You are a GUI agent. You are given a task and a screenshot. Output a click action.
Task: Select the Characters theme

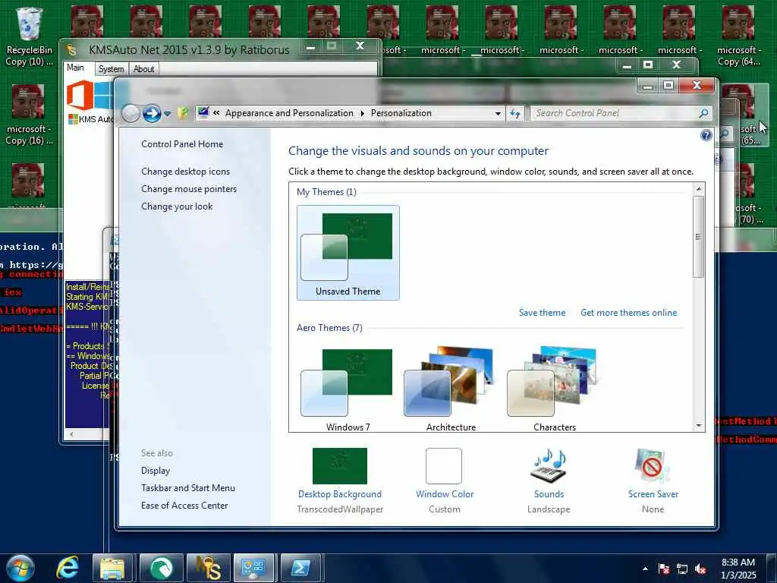pyautogui.click(x=555, y=389)
